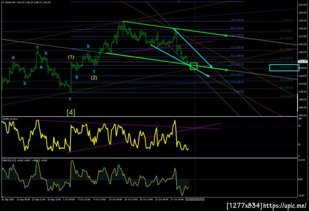Image resolution: width=309 pixels, height=211 pixels.
Task: Click the Fibonacci 23.6 1125.42 level label
Action: (x=237, y=74)
